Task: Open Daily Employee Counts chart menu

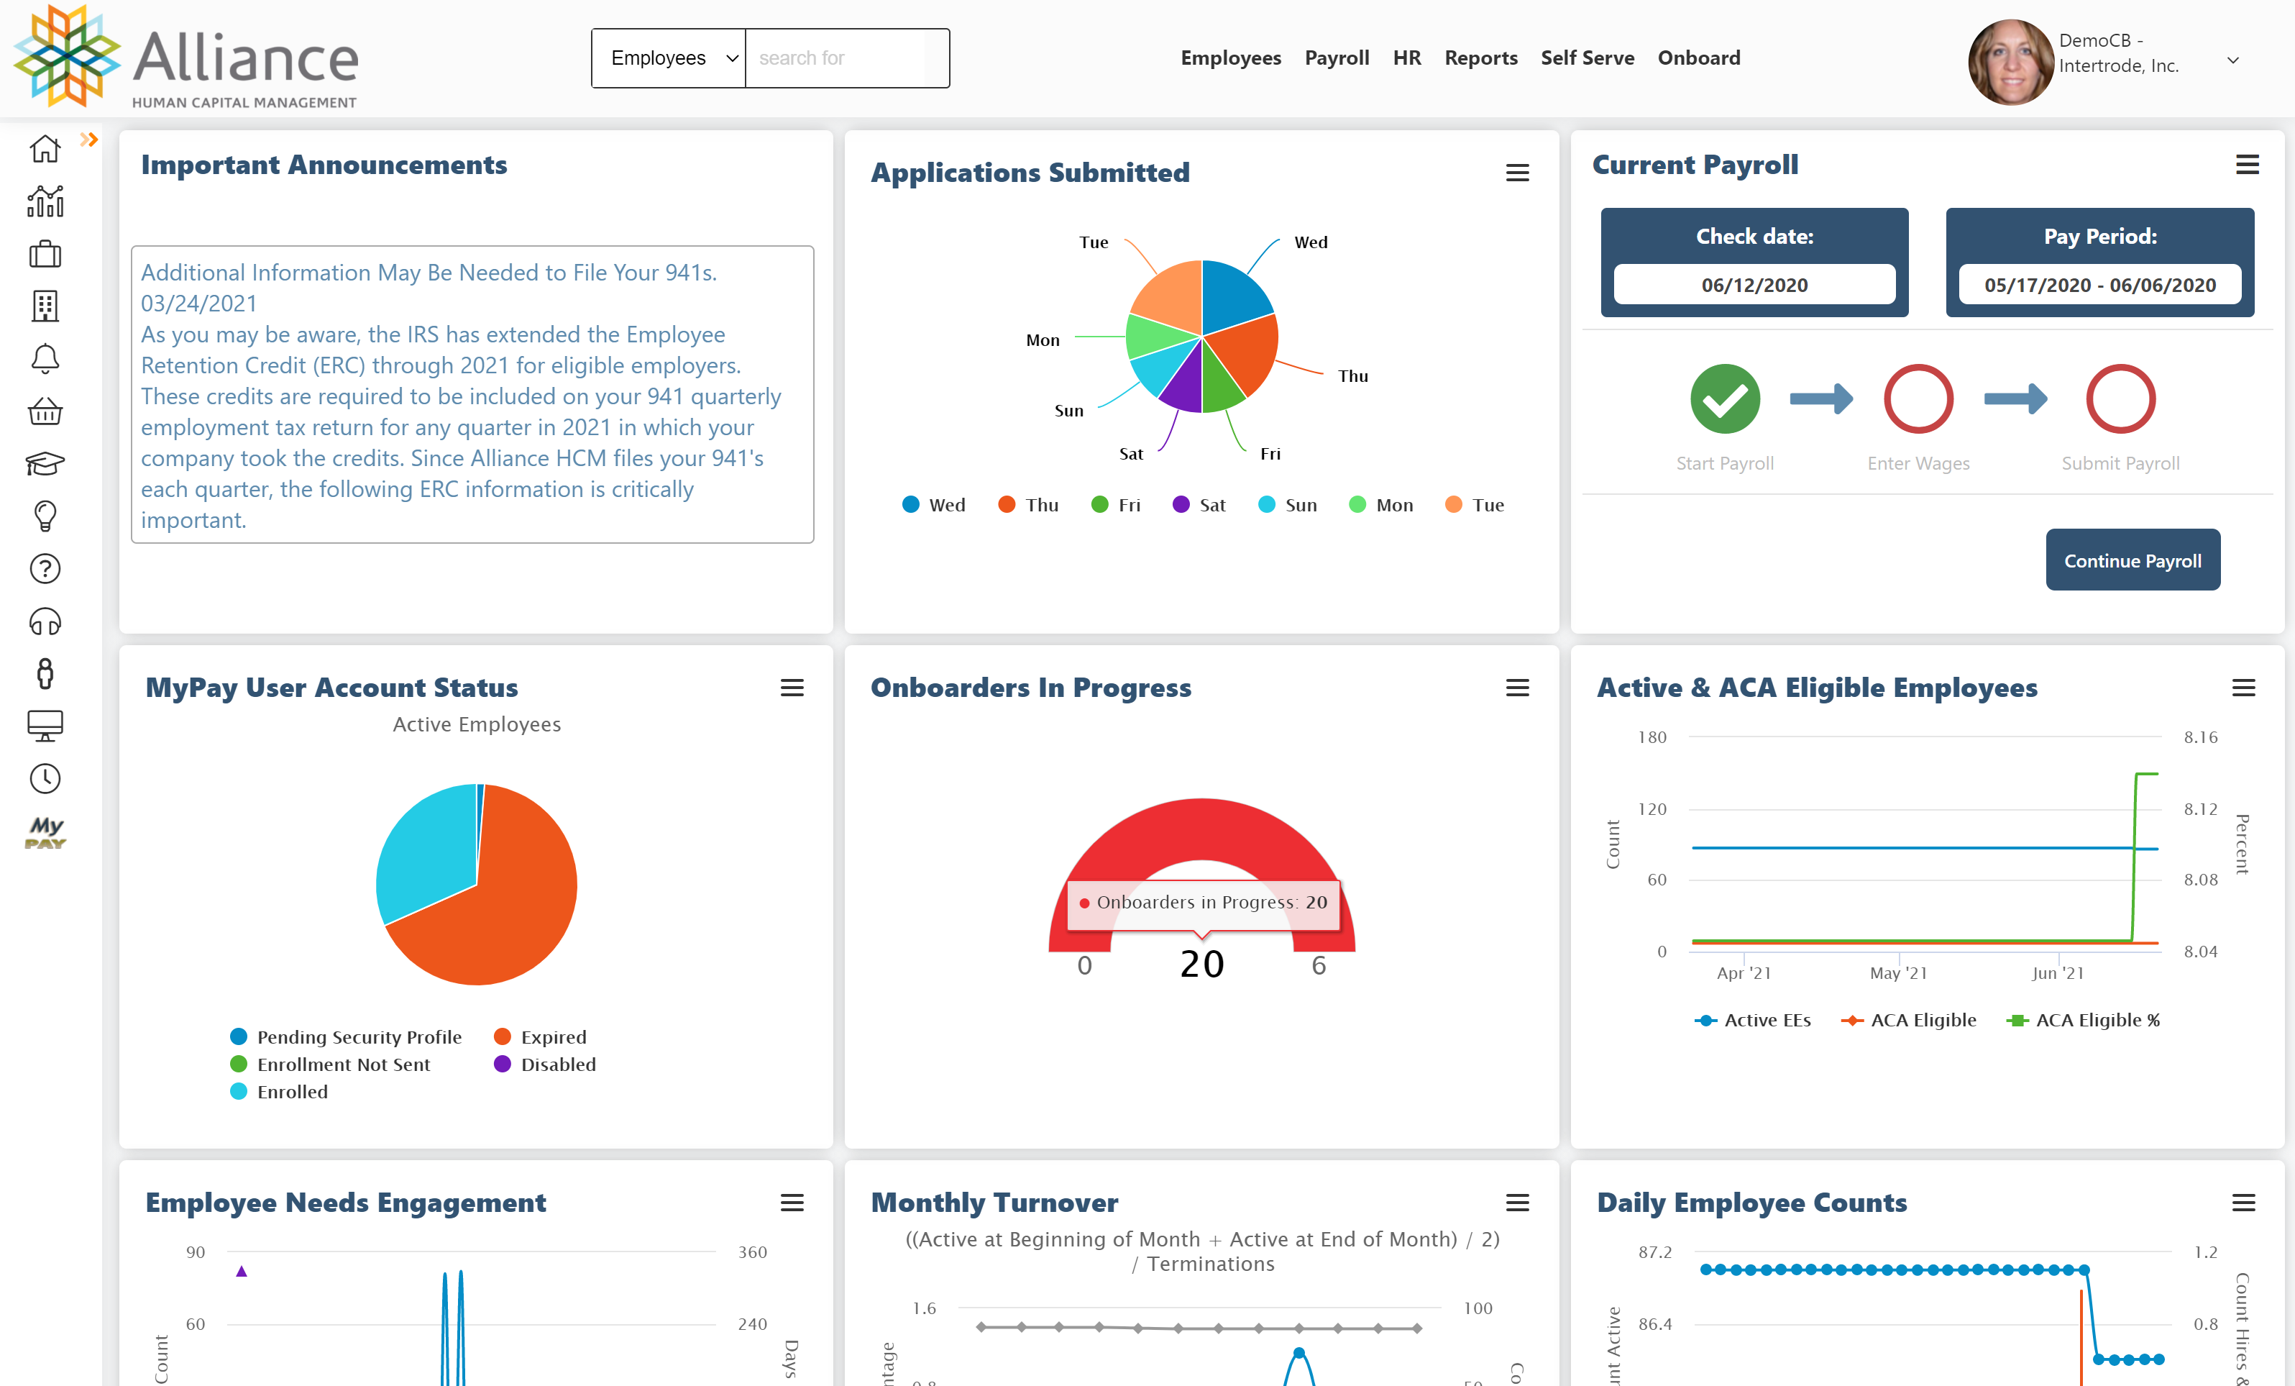Action: [2243, 1203]
